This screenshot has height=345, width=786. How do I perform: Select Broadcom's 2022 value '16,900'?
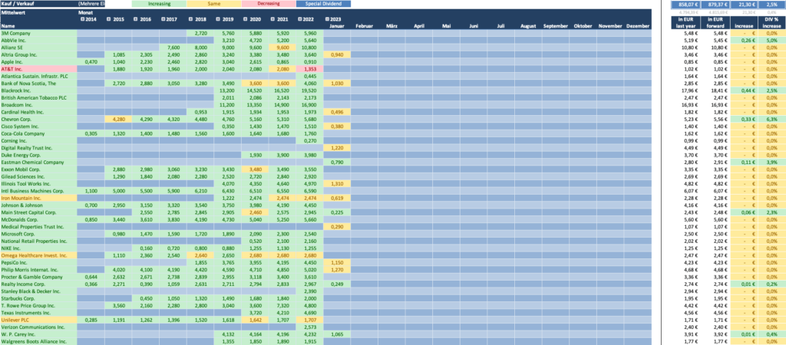pos(310,105)
